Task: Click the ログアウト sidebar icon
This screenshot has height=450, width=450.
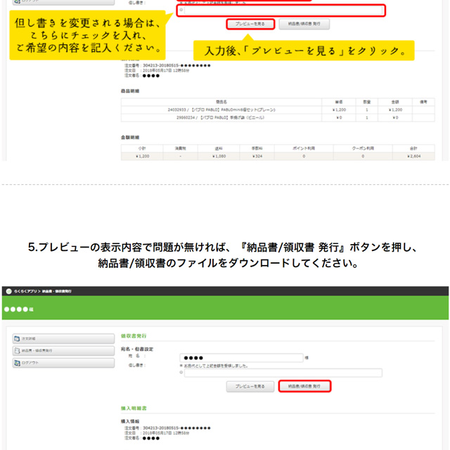Action: coord(17,362)
